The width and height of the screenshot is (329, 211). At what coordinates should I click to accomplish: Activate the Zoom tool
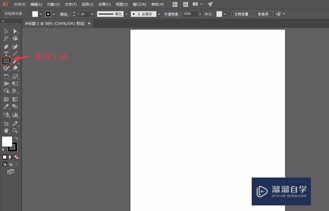[x=15, y=131]
